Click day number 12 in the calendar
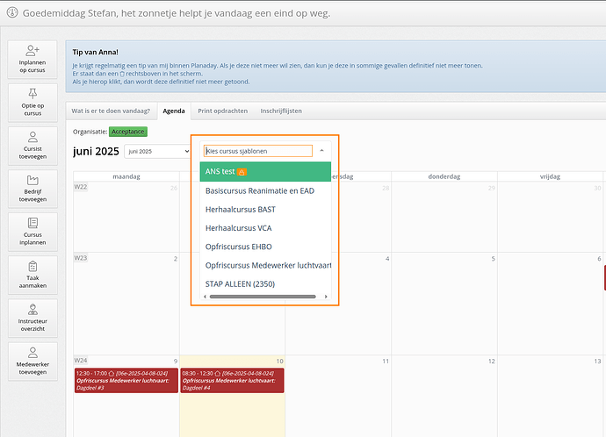Viewport: 606px width, 437px height. tap(491, 361)
